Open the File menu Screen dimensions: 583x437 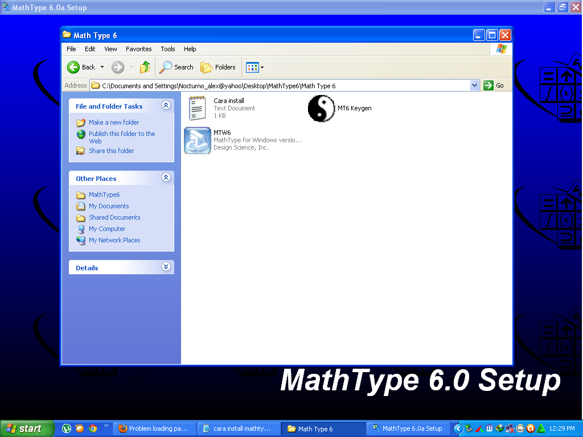pyautogui.click(x=71, y=49)
